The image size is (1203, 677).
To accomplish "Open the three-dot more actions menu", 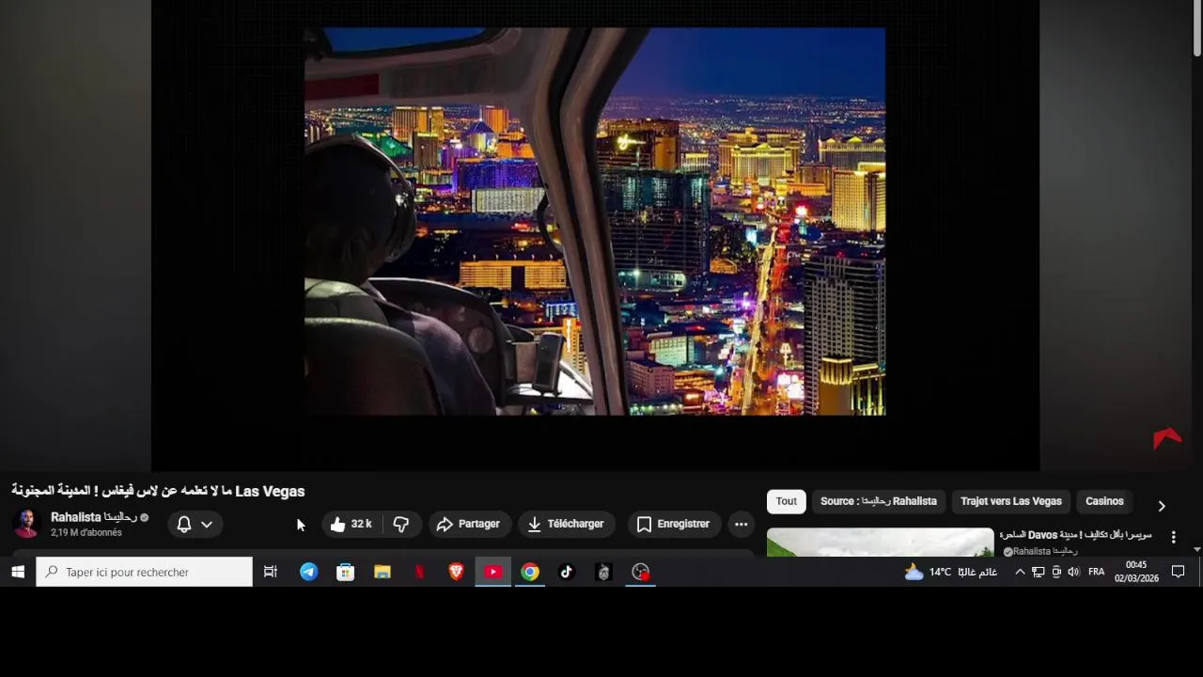I will pos(741,525).
